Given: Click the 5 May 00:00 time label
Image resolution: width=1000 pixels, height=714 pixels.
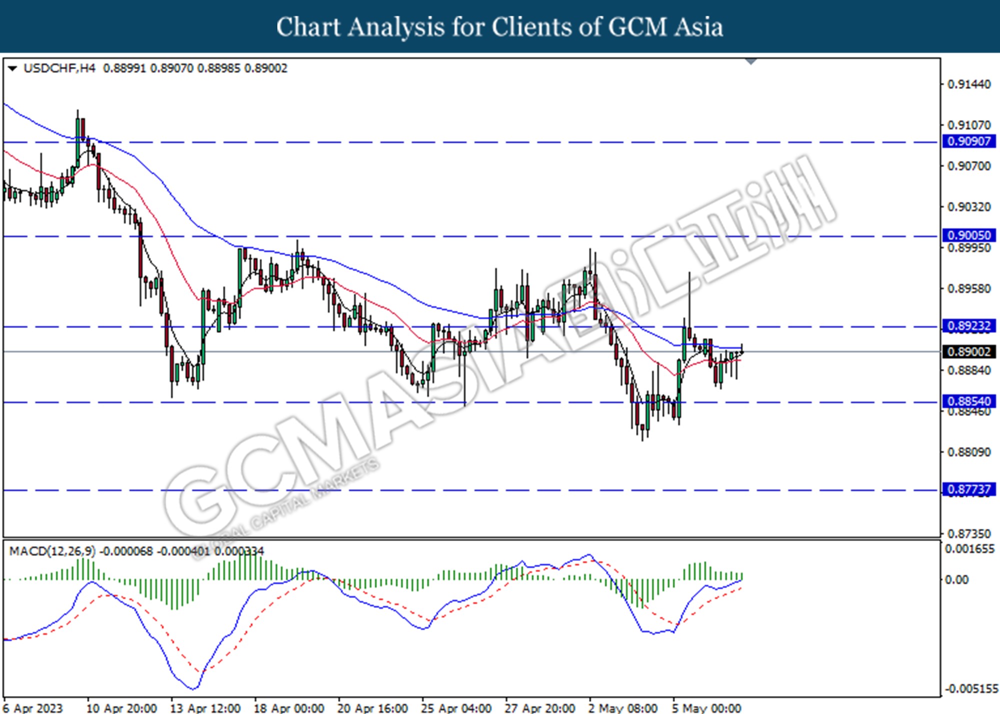Looking at the screenshot, I should pos(706,707).
